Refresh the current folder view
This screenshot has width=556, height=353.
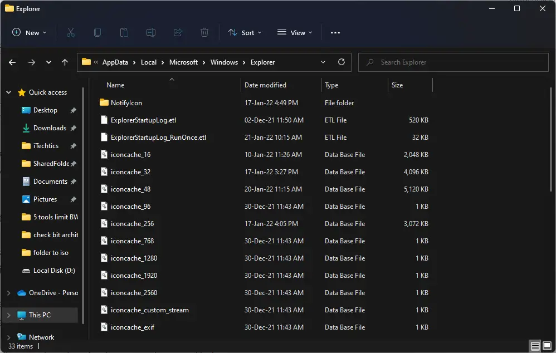point(342,62)
